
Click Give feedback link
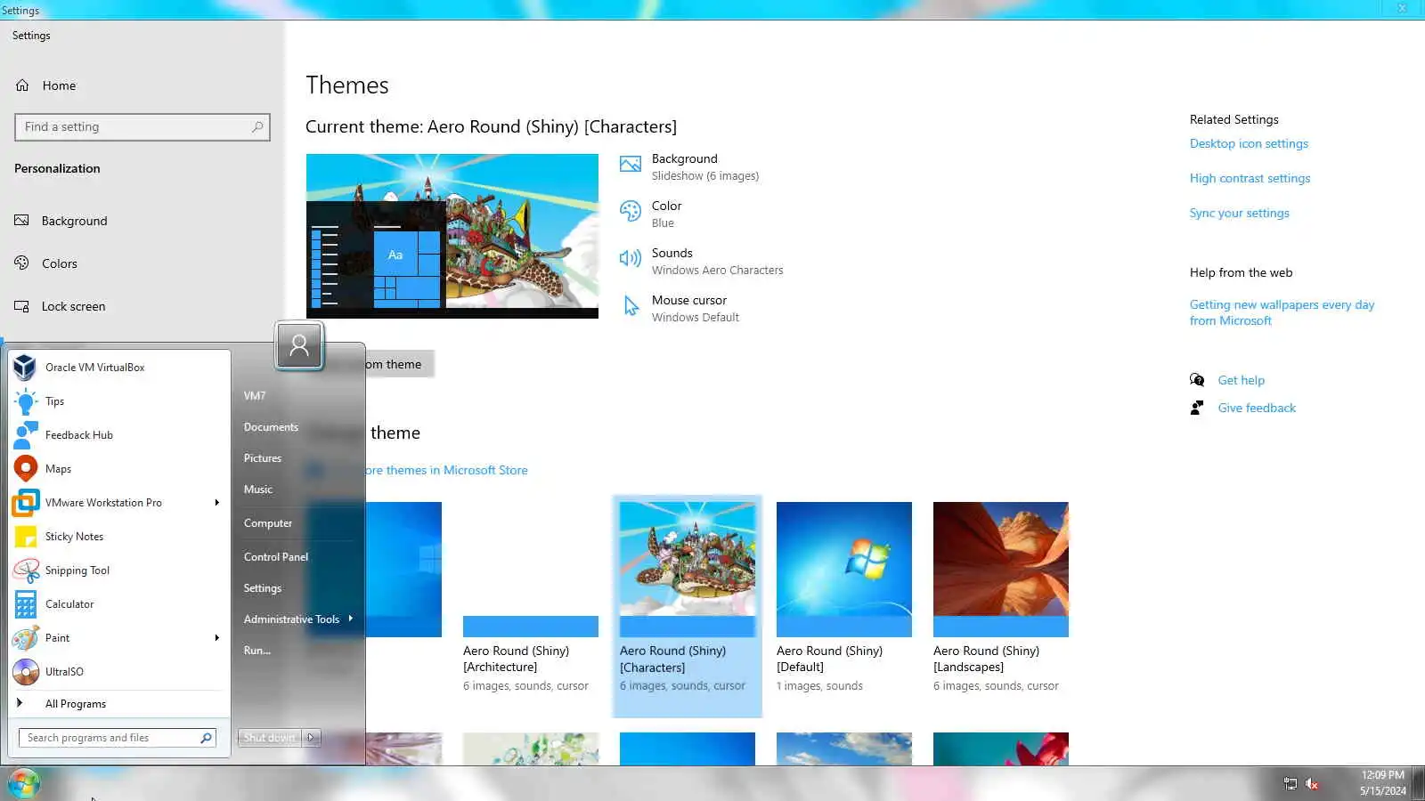coord(1257,408)
